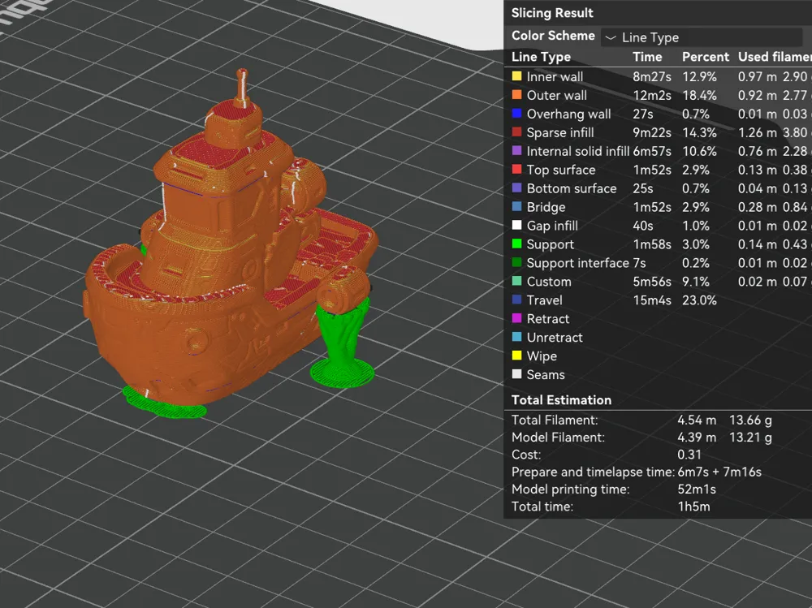This screenshot has height=608, width=812.
Task: Show Retract points via magenta swatch
Action: tap(516, 318)
